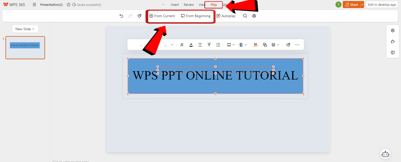Expand the layer order dropdown arrow
Viewport: 401px width, 162px height.
tap(278, 45)
